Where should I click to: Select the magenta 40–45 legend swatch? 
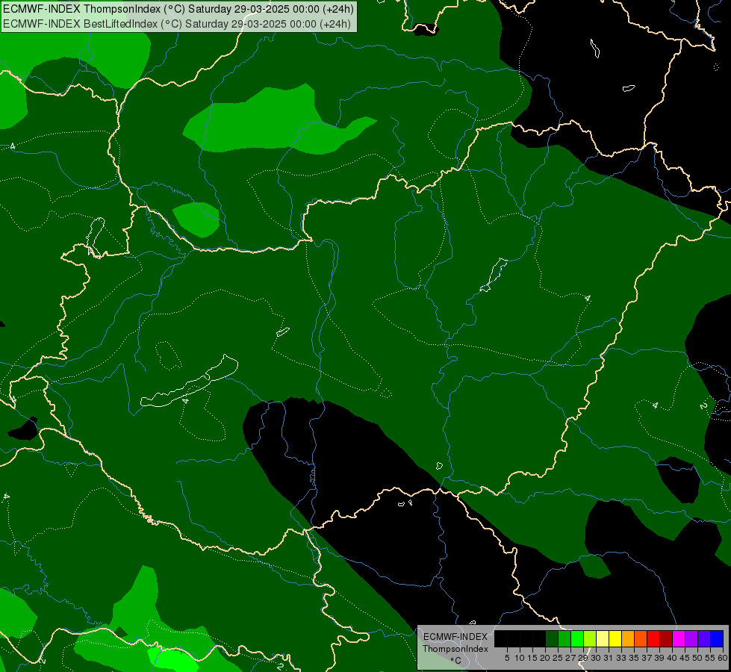pos(679,638)
